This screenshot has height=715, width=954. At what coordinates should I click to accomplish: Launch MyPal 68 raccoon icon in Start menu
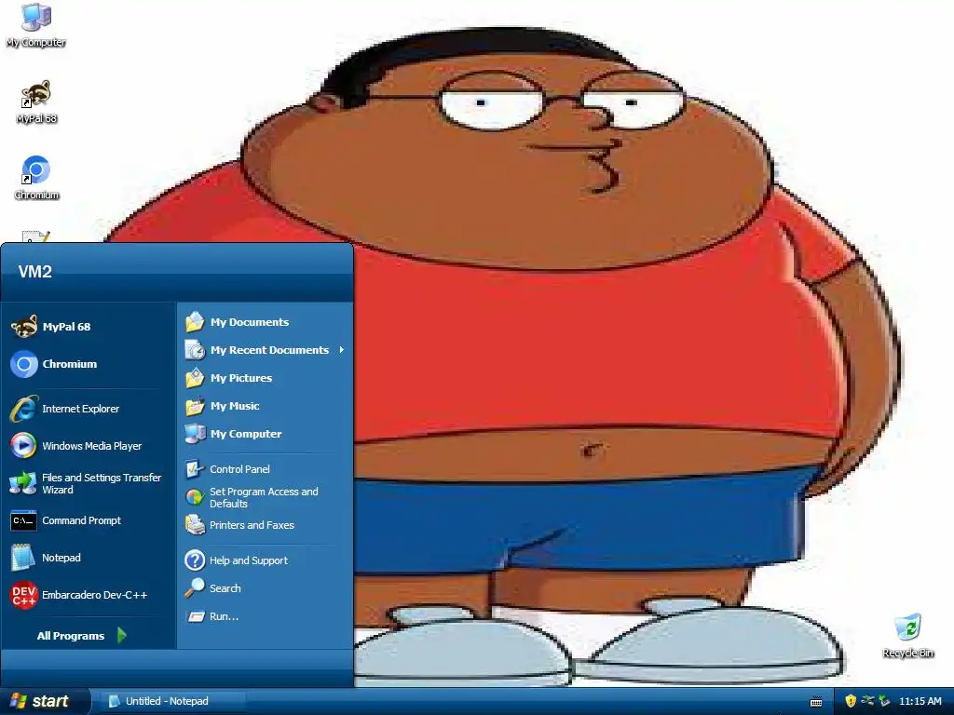[x=23, y=327]
